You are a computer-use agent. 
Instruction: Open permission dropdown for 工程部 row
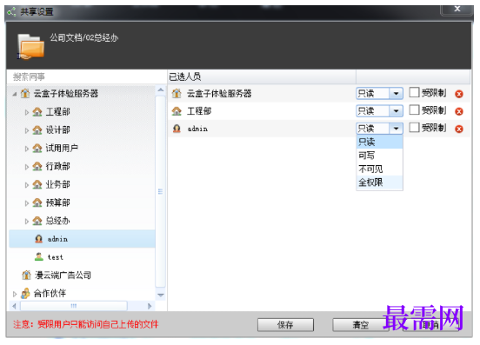tap(396, 111)
